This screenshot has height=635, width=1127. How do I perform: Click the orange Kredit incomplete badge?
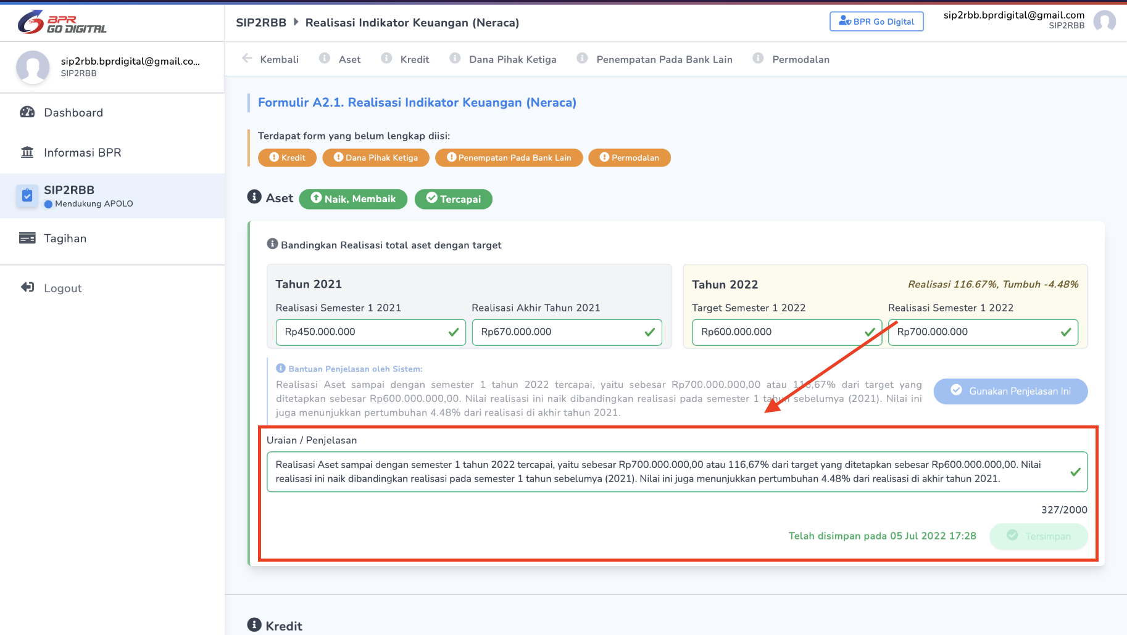(287, 158)
